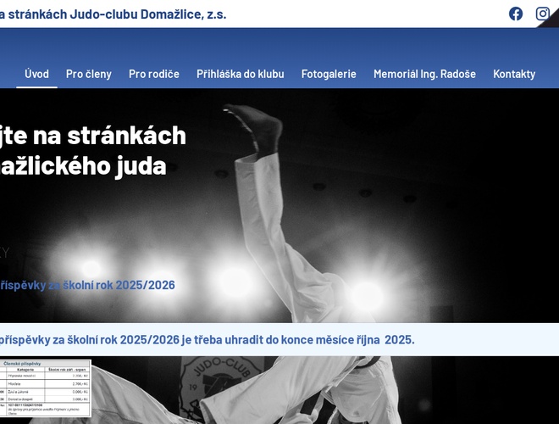This screenshot has height=424, width=559.
Task: Click the Kategorie header in the fees table image
Action: pyautogui.click(x=25, y=371)
